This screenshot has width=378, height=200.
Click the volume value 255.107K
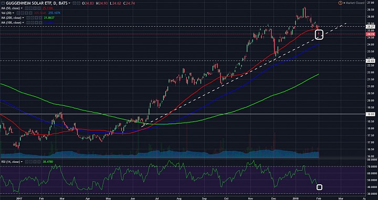54,13
